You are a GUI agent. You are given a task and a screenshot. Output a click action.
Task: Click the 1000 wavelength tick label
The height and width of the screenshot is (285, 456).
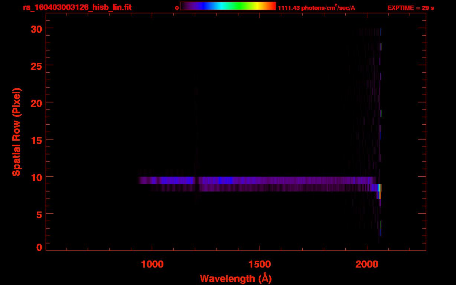coord(152,264)
